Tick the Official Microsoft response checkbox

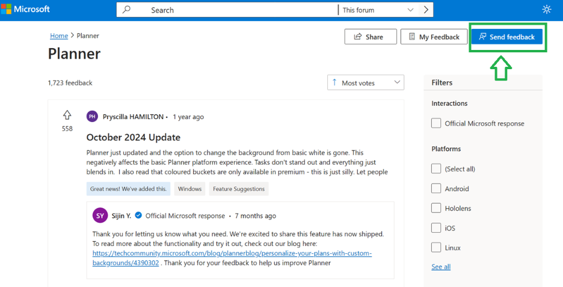pos(436,123)
